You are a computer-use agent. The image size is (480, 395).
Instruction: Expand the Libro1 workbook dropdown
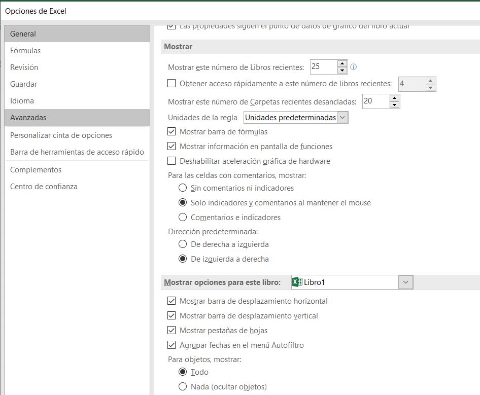[x=405, y=282]
